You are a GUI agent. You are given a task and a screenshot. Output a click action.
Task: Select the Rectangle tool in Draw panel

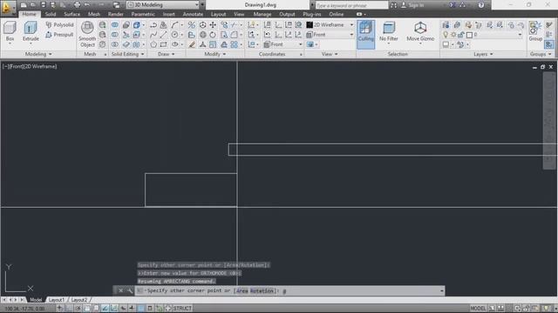(x=163, y=44)
